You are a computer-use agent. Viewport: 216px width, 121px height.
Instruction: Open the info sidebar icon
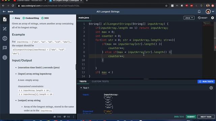5,57
